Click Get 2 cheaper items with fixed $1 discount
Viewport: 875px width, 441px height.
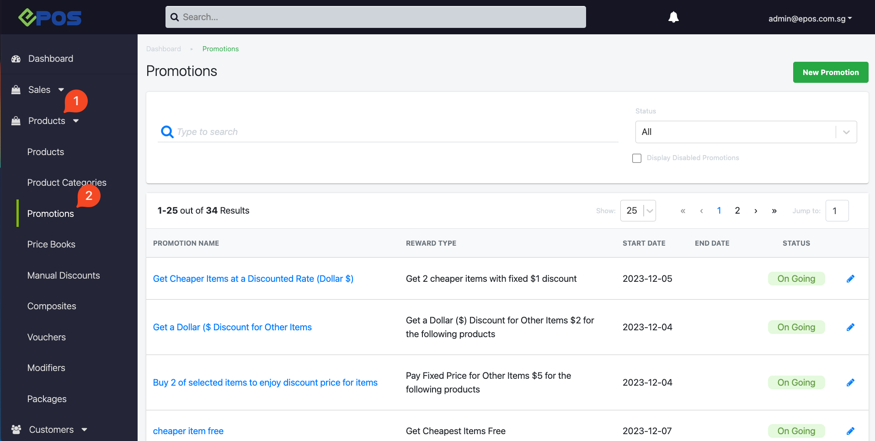(x=491, y=279)
